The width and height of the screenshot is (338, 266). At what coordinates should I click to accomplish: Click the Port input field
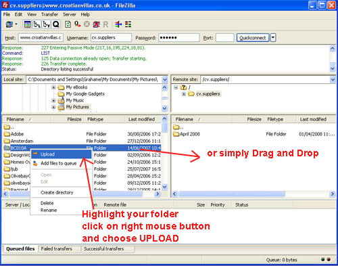click(x=224, y=38)
